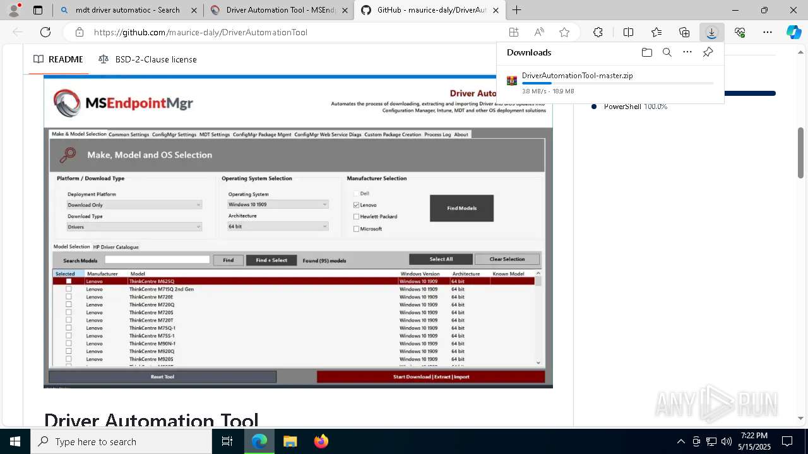808x454 pixels.
Task: Open the Extensions puzzle icon
Action: pyautogui.click(x=598, y=32)
